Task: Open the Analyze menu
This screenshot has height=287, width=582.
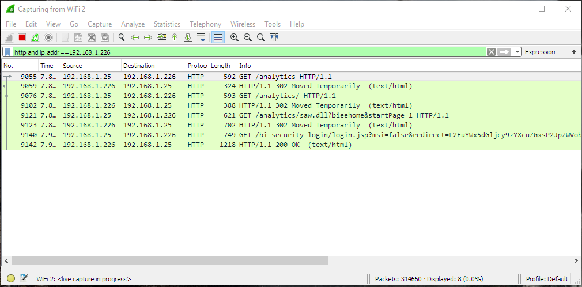Action: 133,24
